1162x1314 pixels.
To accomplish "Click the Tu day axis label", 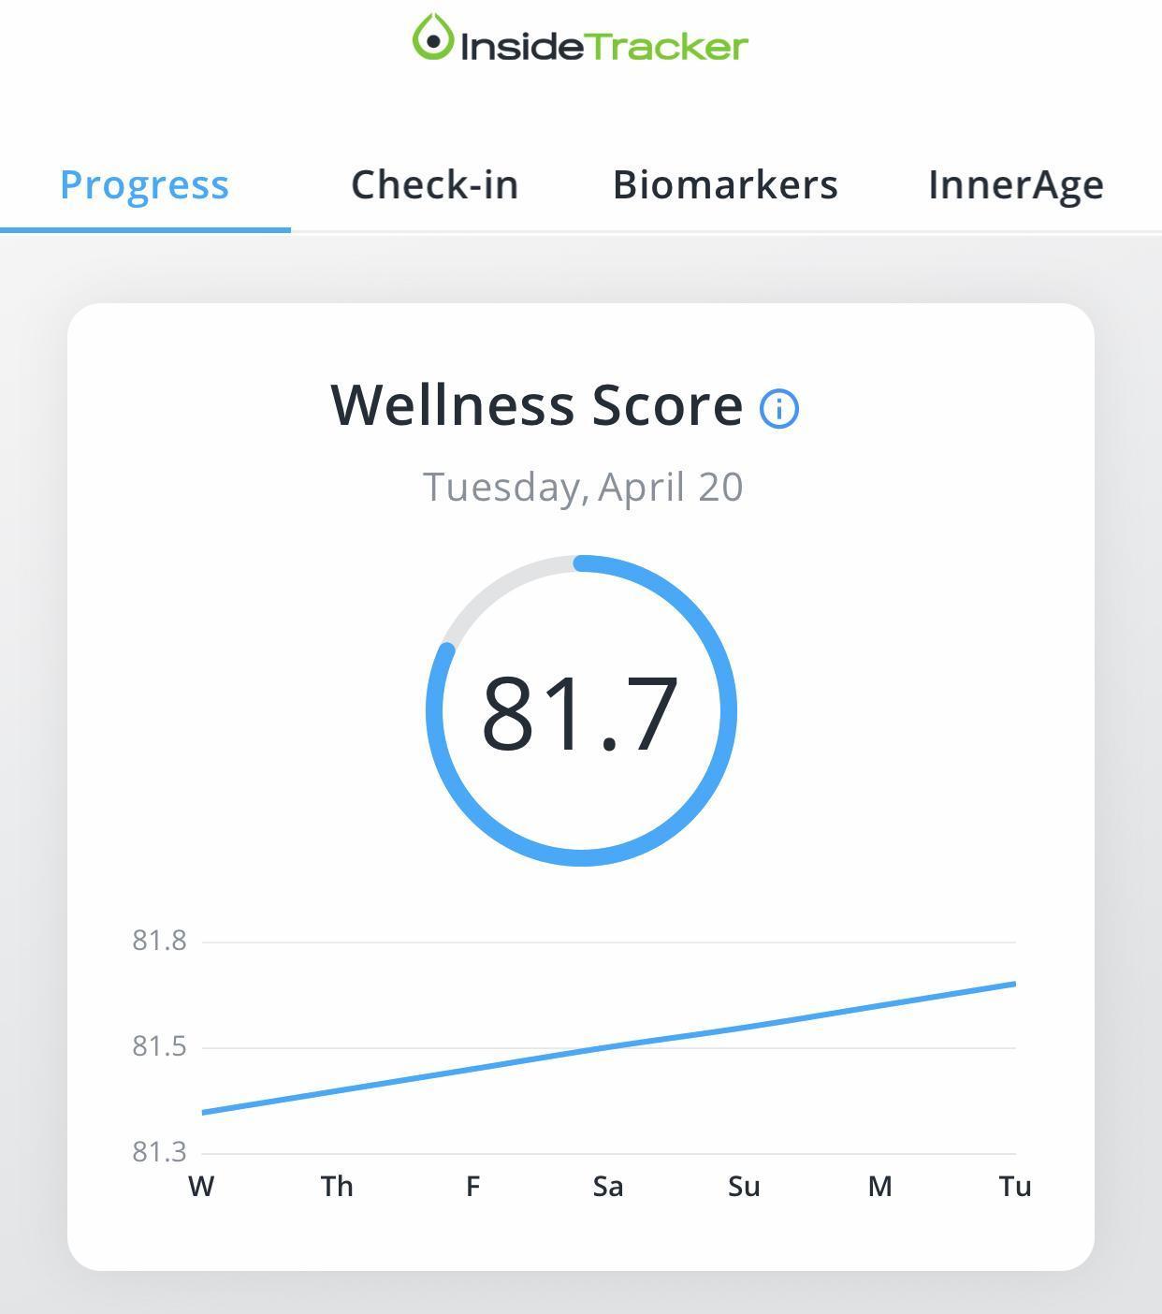I will (1015, 1187).
